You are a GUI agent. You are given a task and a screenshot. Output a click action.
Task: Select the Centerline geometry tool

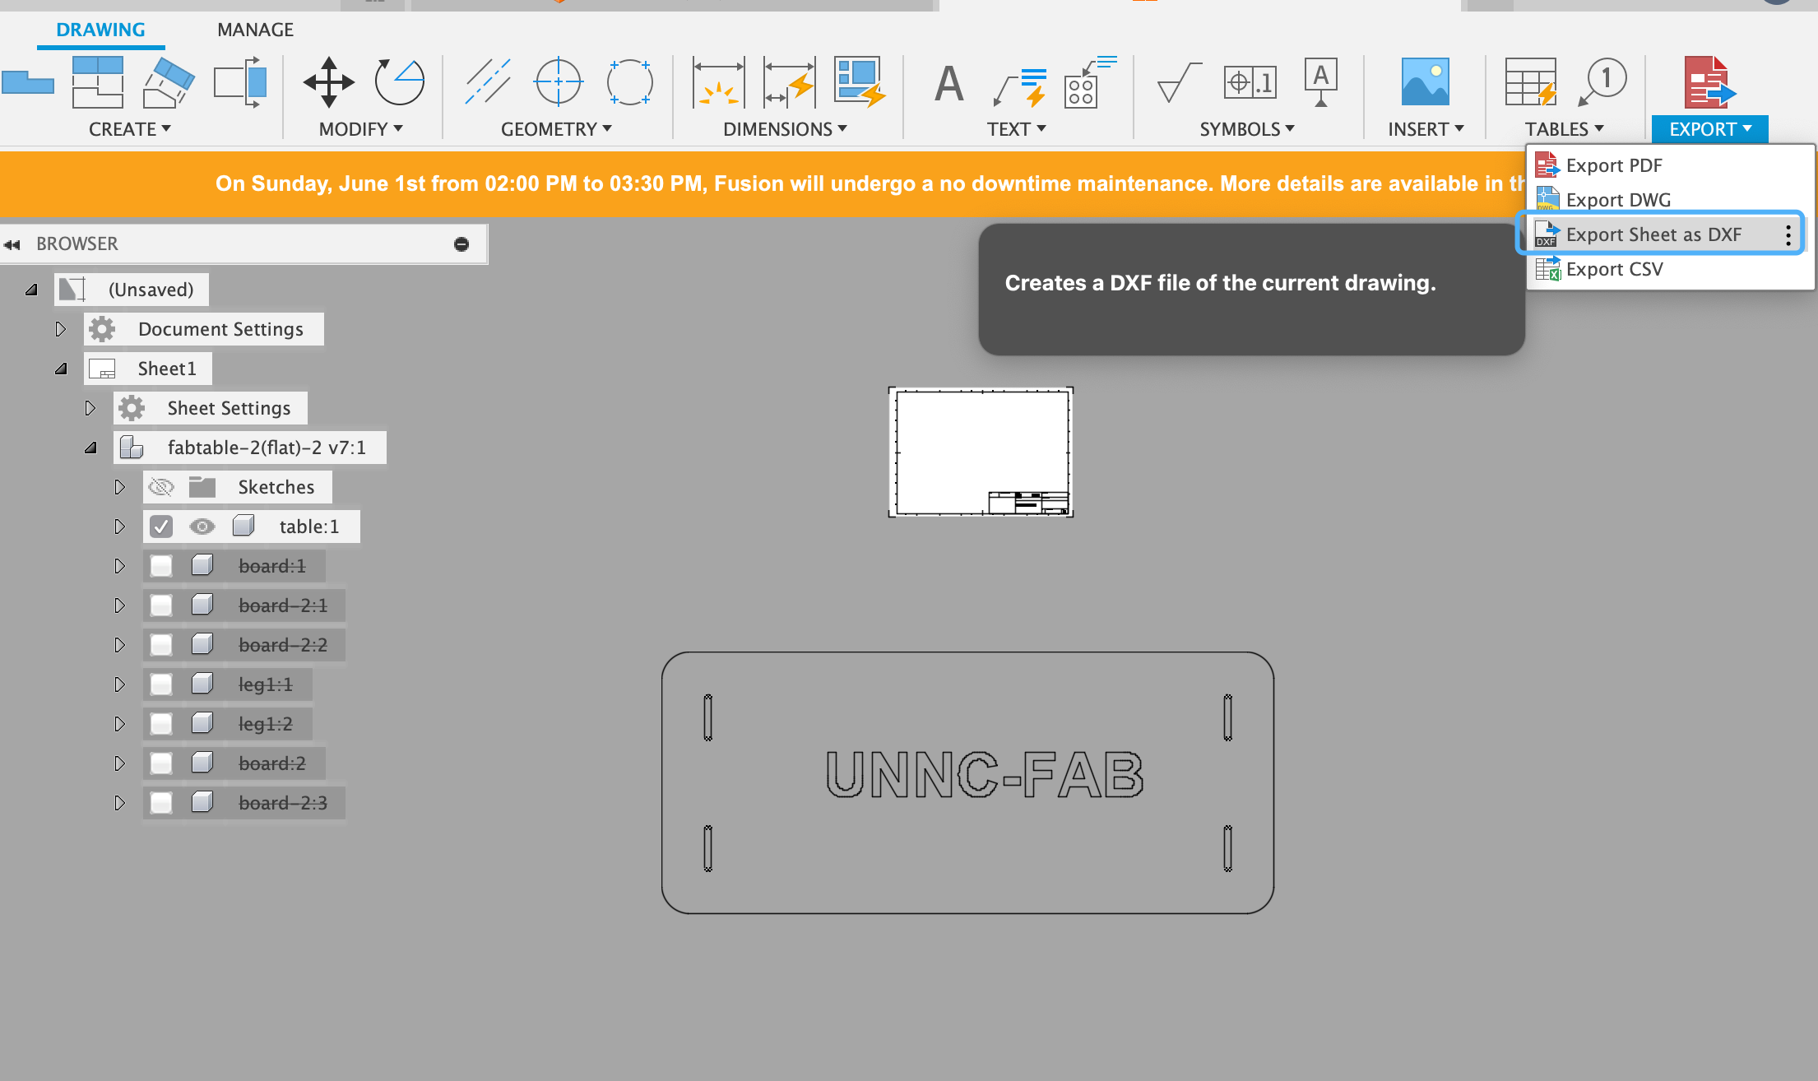(487, 81)
